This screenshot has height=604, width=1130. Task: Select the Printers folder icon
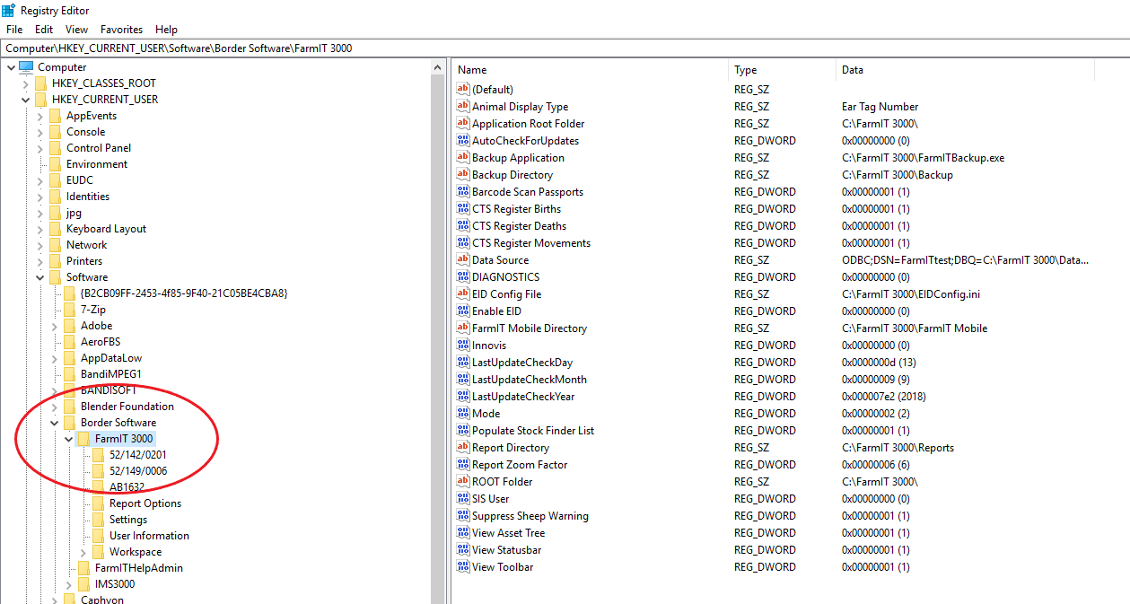pyautogui.click(x=55, y=261)
